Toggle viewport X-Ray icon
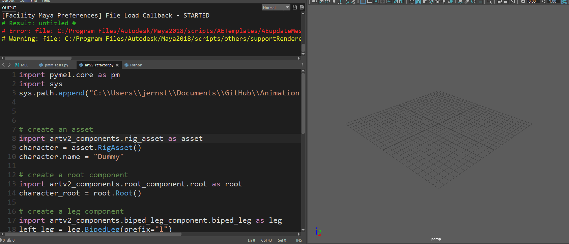The width and height of the screenshot is (569, 244). point(500,2)
